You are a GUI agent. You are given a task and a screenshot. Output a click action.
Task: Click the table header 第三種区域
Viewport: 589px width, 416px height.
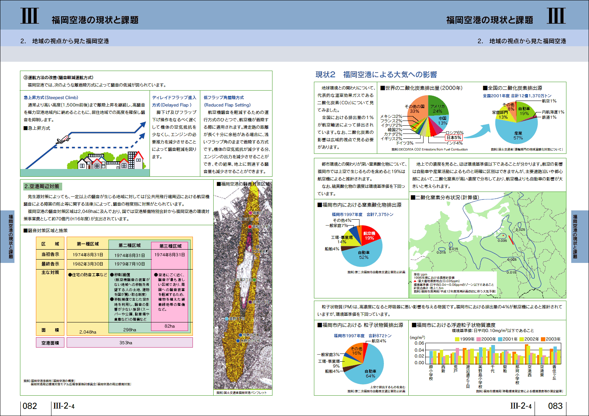171,246
